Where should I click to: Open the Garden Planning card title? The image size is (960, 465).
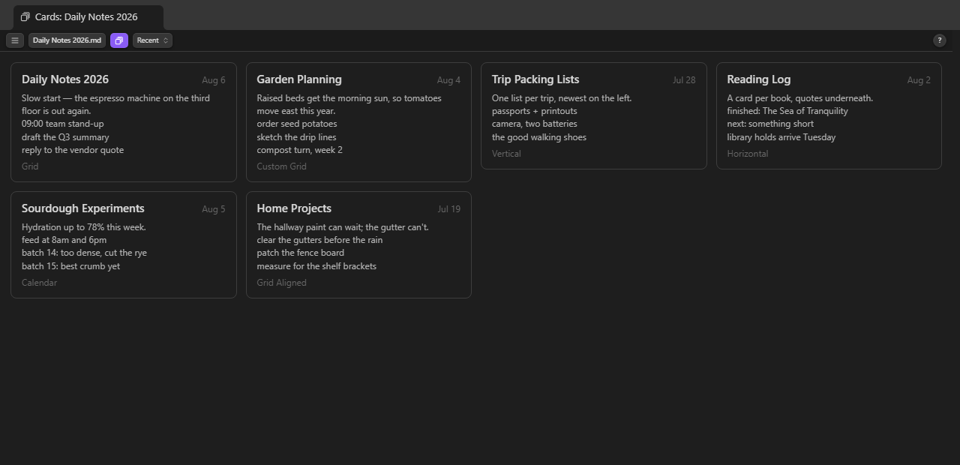click(x=299, y=79)
